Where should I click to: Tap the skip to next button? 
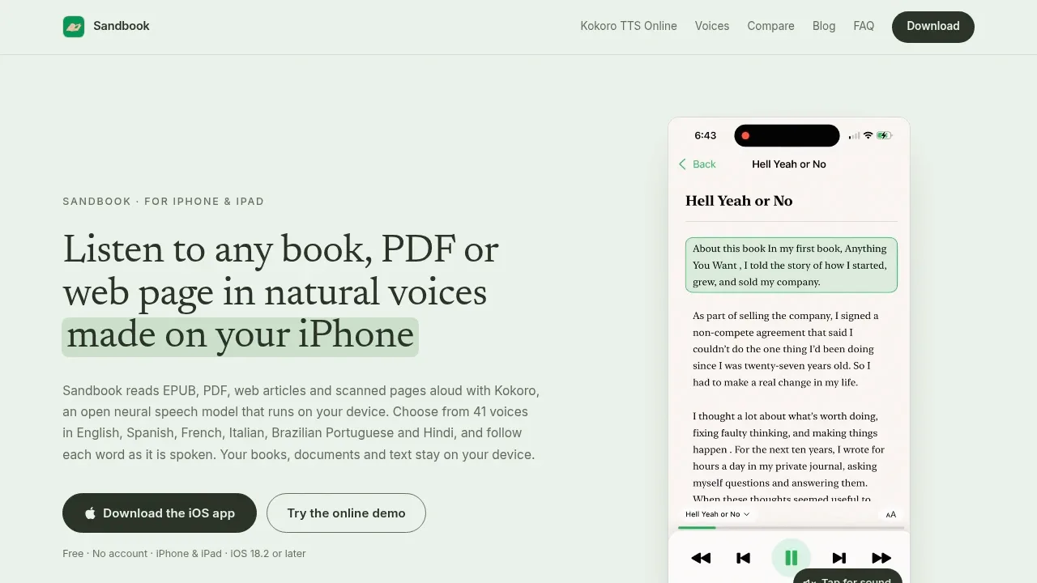(x=839, y=558)
